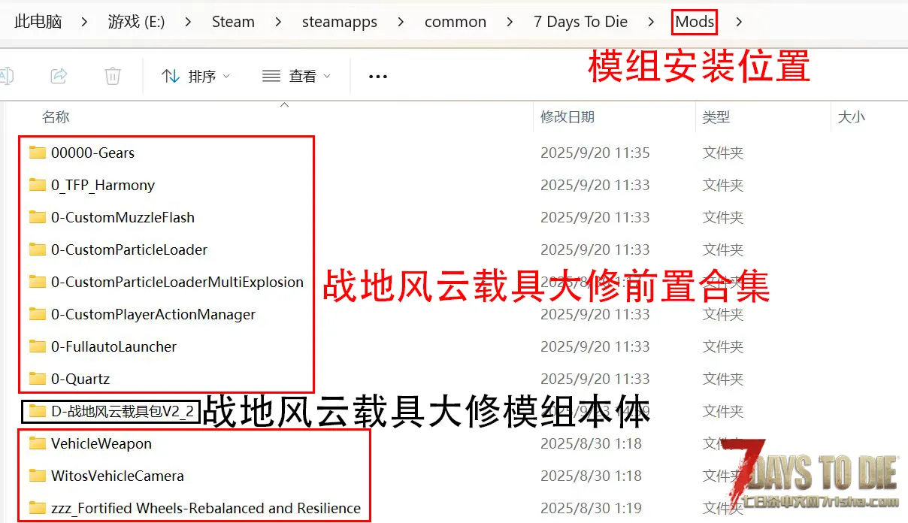
Task: Expand chevron after Steam breadcrumb
Action: tap(278, 22)
